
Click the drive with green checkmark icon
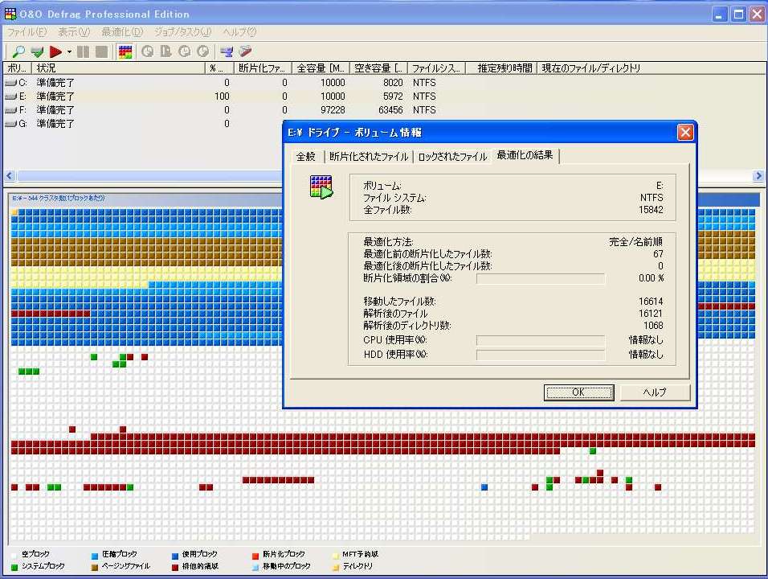(37, 51)
